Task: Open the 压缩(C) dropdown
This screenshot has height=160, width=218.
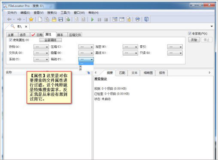Action: coord(86,47)
